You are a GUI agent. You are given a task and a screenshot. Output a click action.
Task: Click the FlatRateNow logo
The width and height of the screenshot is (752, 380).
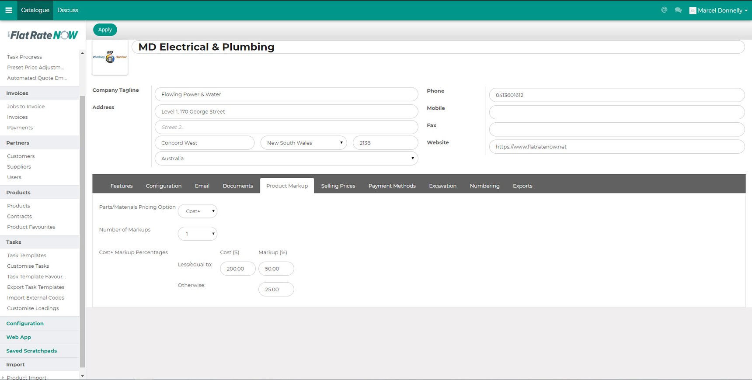(x=43, y=35)
